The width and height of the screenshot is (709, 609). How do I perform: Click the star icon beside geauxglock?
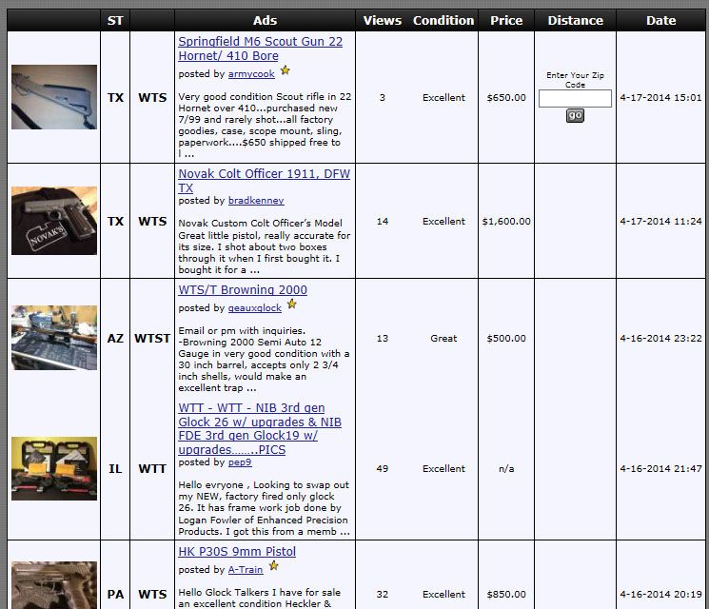point(292,304)
